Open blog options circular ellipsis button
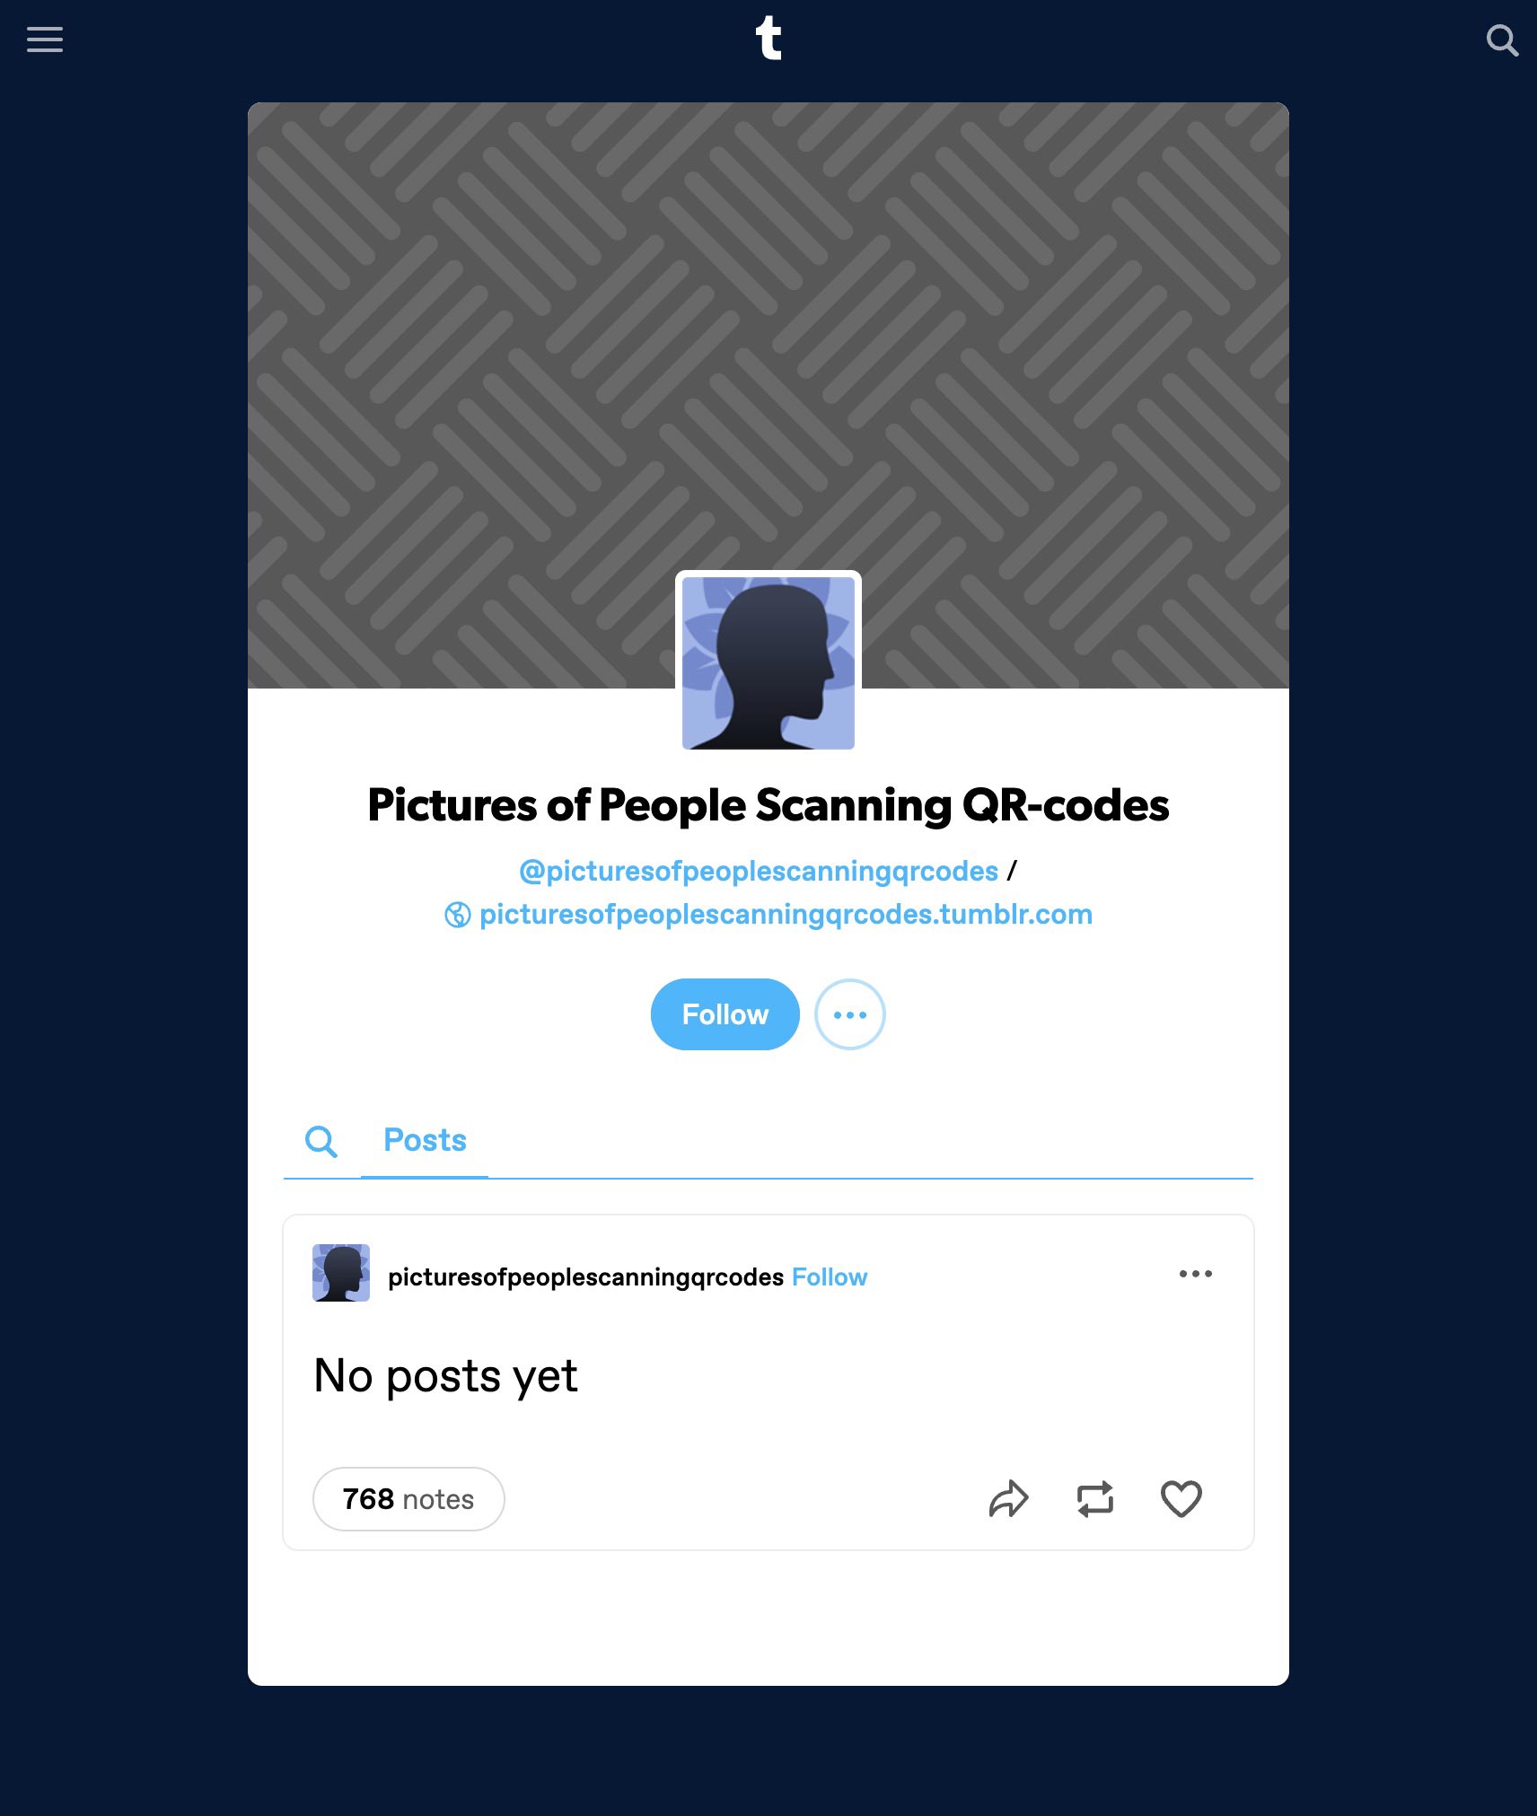Viewport: 1537px width, 1816px height. pyautogui.click(x=850, y=1014)
